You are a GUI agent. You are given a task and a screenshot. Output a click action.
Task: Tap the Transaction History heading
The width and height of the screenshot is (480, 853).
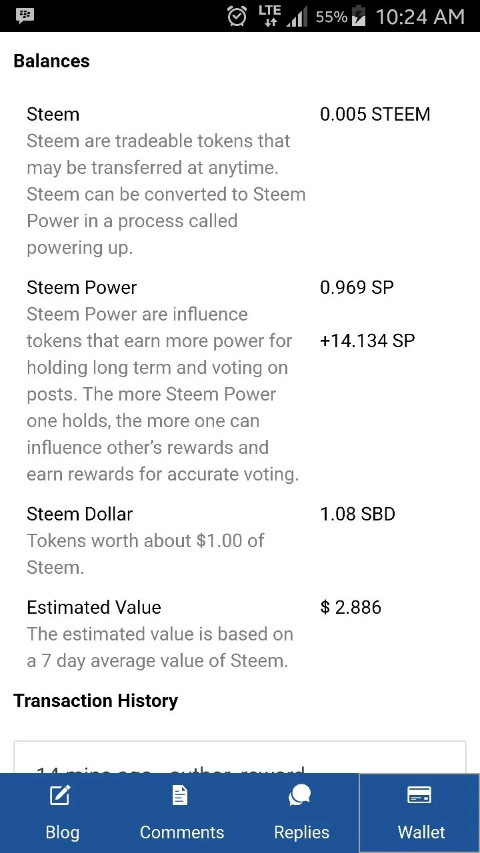(95, 701)
